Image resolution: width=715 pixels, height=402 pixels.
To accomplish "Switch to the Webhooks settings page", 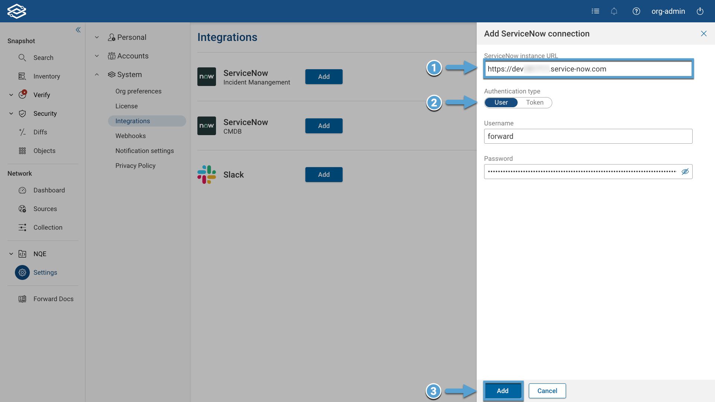I will 130,136.
